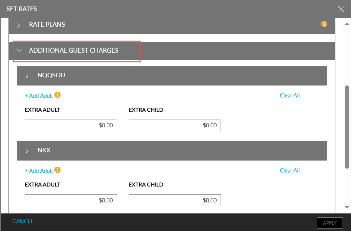Clear all charges for NKX
351x231 pixels.
point(290,171)
